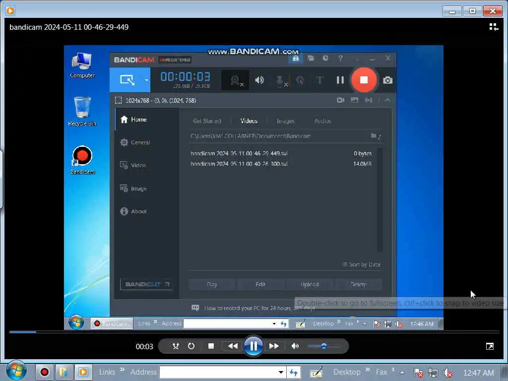The image size is (508, 381).
Task: Show hidden system tray icons arrow
Action: click(402, 372)
